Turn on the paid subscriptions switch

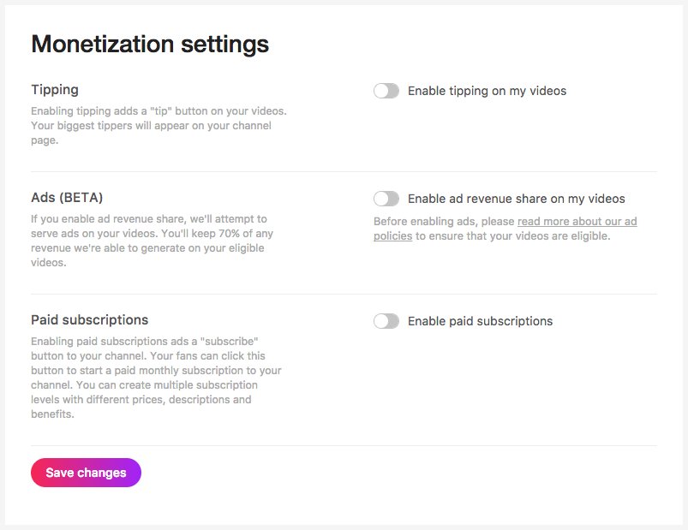point(386,321)
